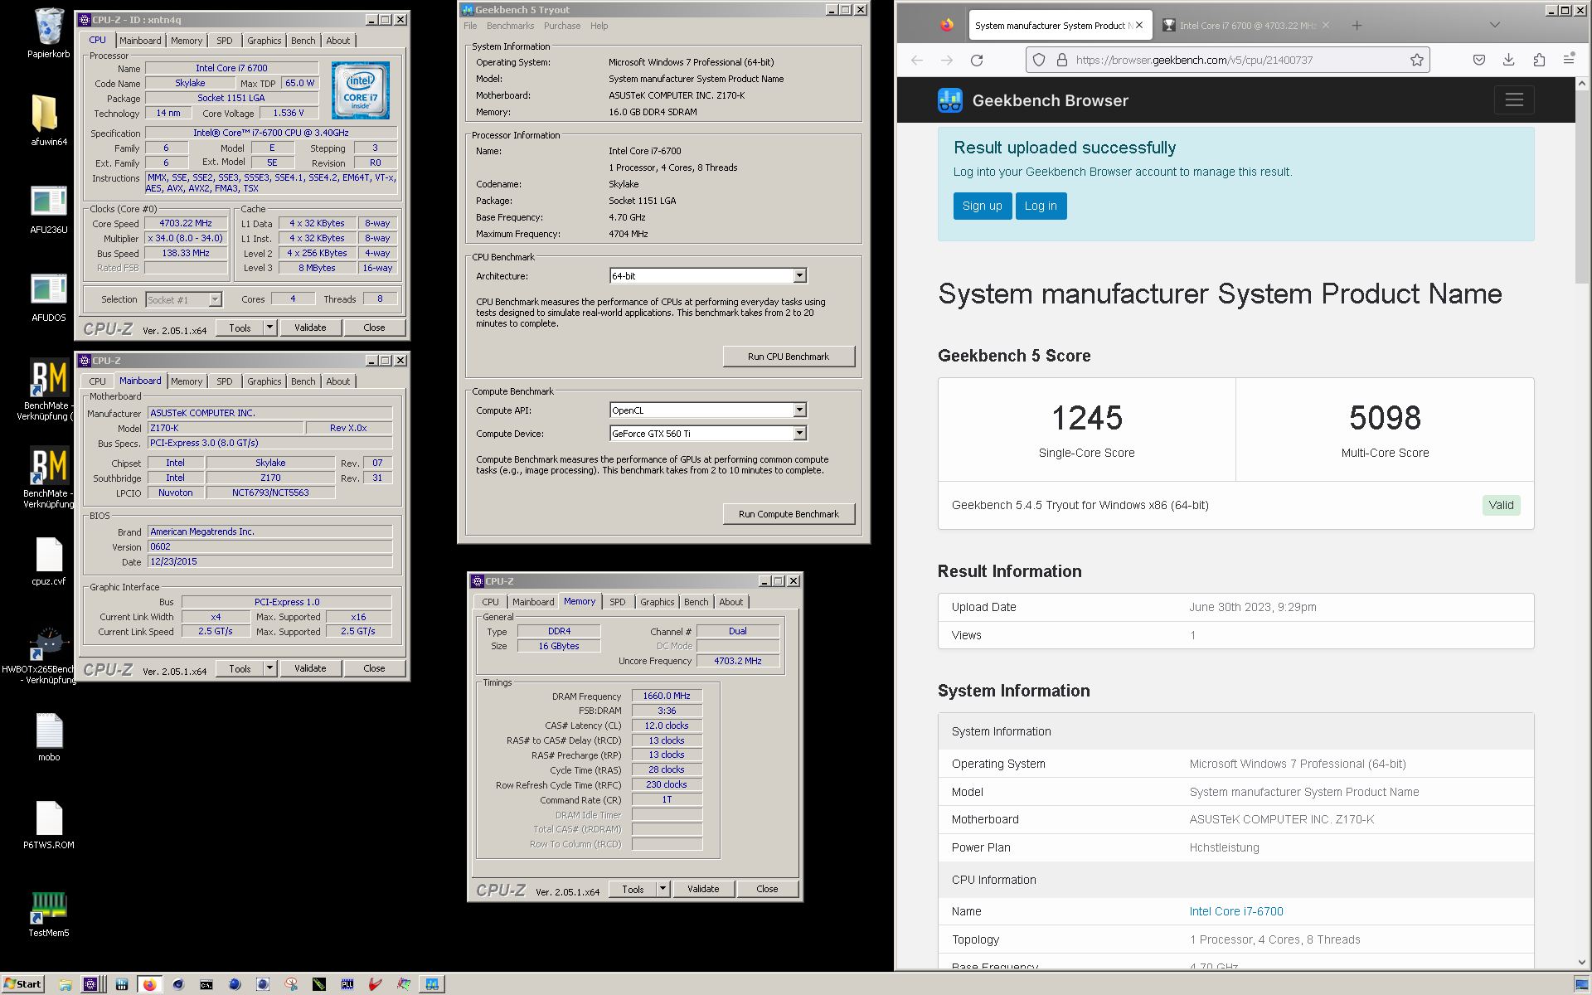1592x995 pixels.
Task: Save page to Pocket icon
Action: pyautogui.click(x=1479, y=60)
